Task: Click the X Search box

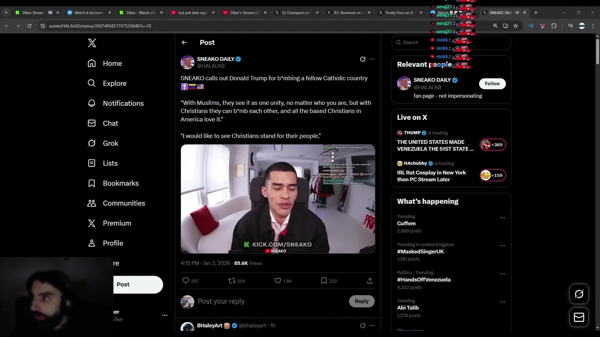Action: coord(451,42)
